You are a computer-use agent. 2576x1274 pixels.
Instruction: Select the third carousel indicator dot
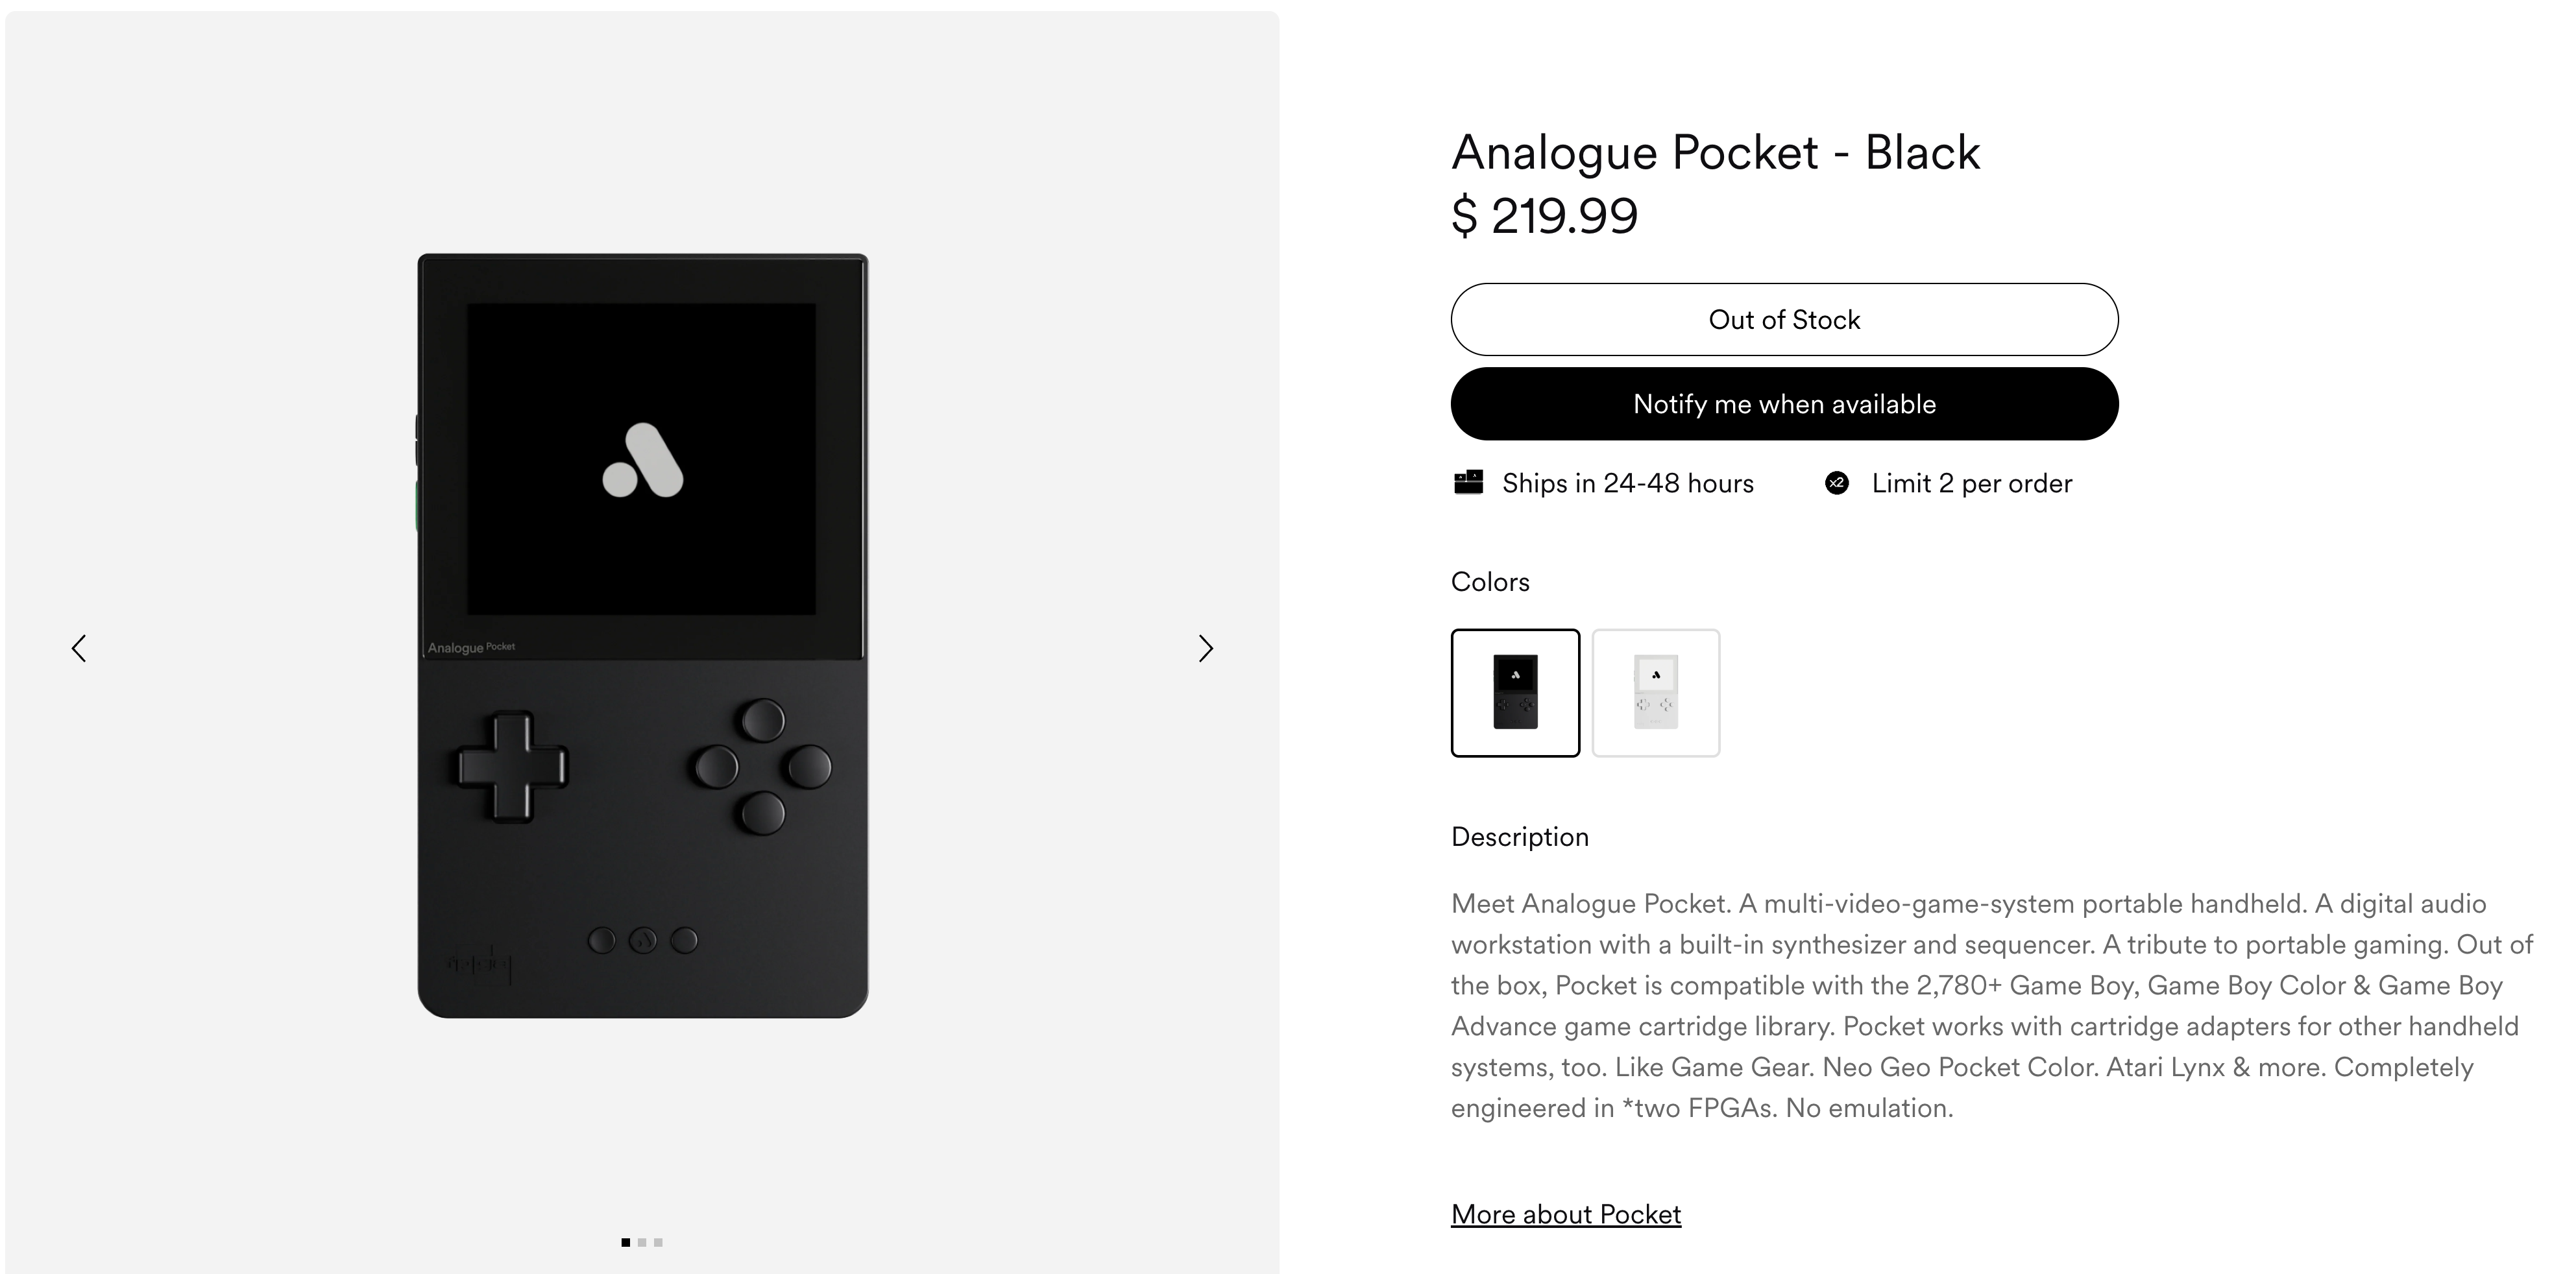pos(658,1242)
